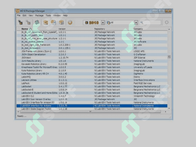Click the single package box icon
The image size is (196, 147).
[61, 23]
